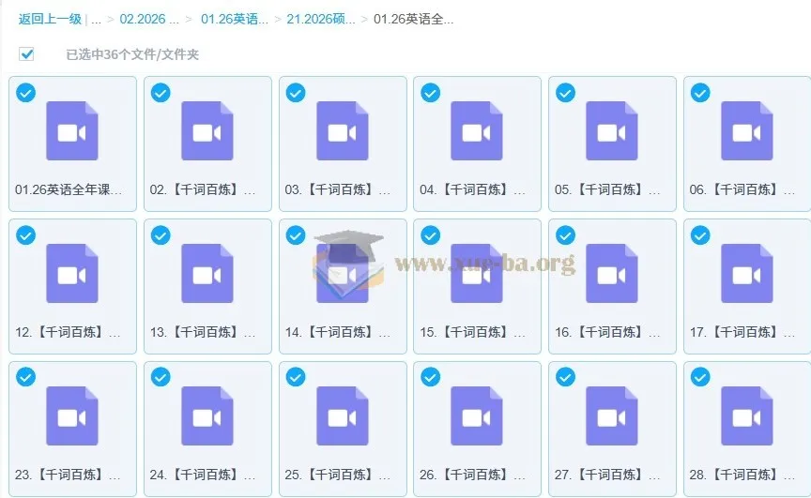The height and width of the screenshot is (498, 811).
Task: Uncheck the checkmark on file 27
Action: (565, 377)
